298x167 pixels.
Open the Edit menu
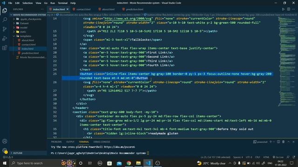click(17, 3)
